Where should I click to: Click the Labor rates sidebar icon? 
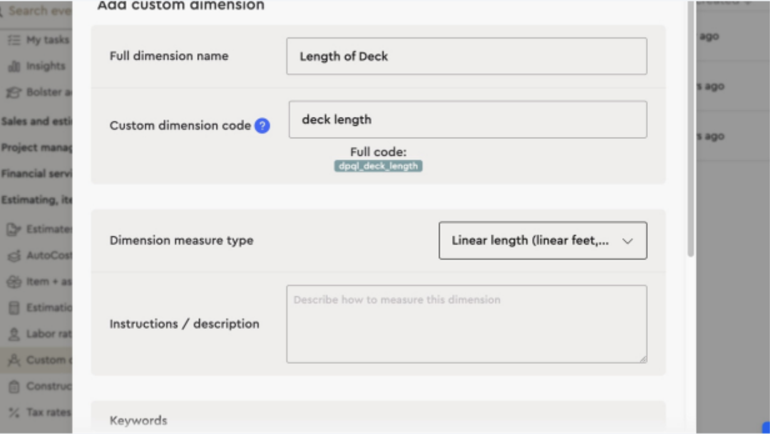point(13,334)
